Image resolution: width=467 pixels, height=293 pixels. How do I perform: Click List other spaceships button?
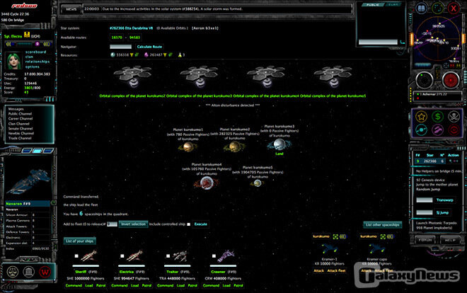point(382,224)
